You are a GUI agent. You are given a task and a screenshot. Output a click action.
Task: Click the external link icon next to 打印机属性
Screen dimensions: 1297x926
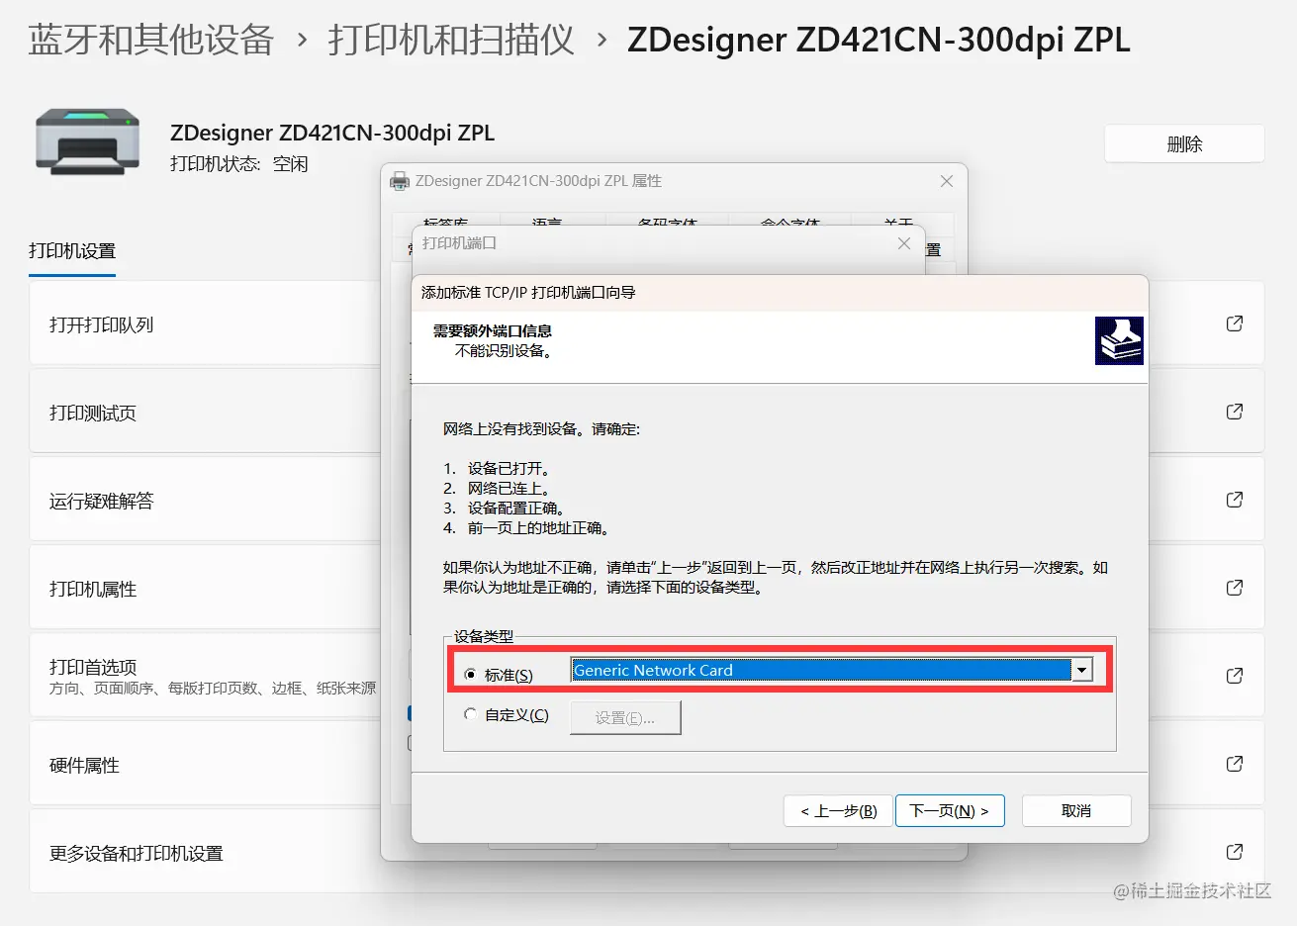click(1234, 587)
